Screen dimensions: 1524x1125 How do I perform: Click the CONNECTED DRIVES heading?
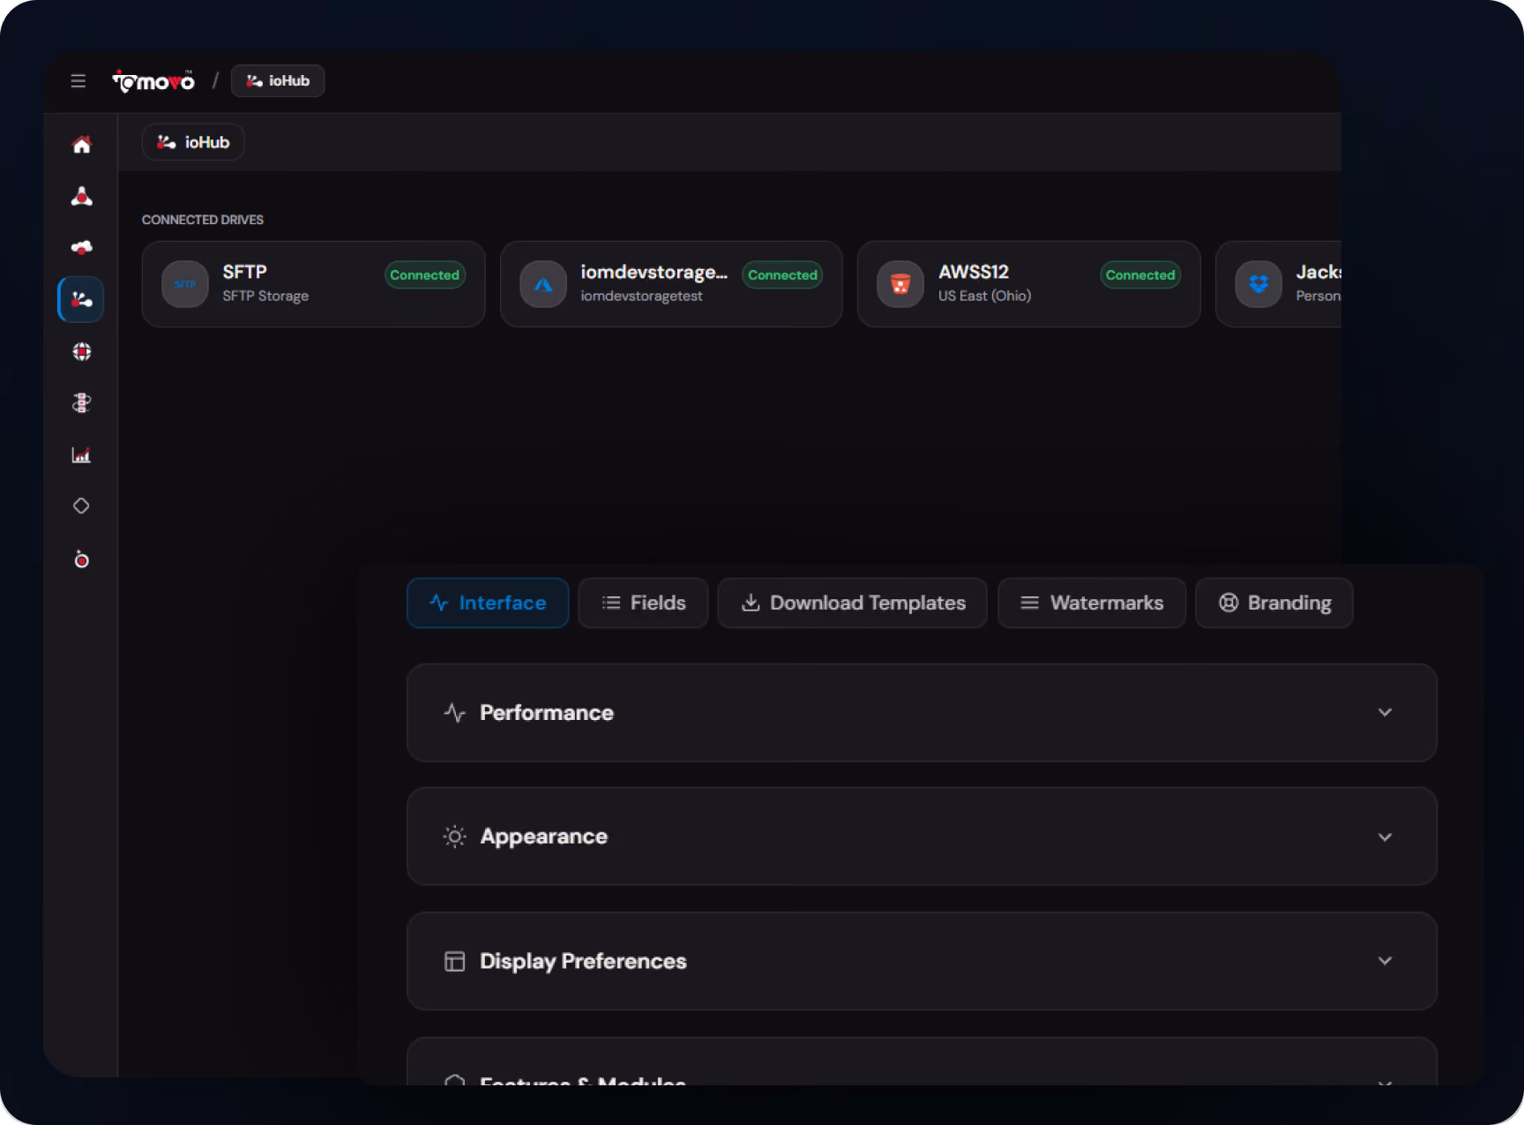click(x=203, y=220)
